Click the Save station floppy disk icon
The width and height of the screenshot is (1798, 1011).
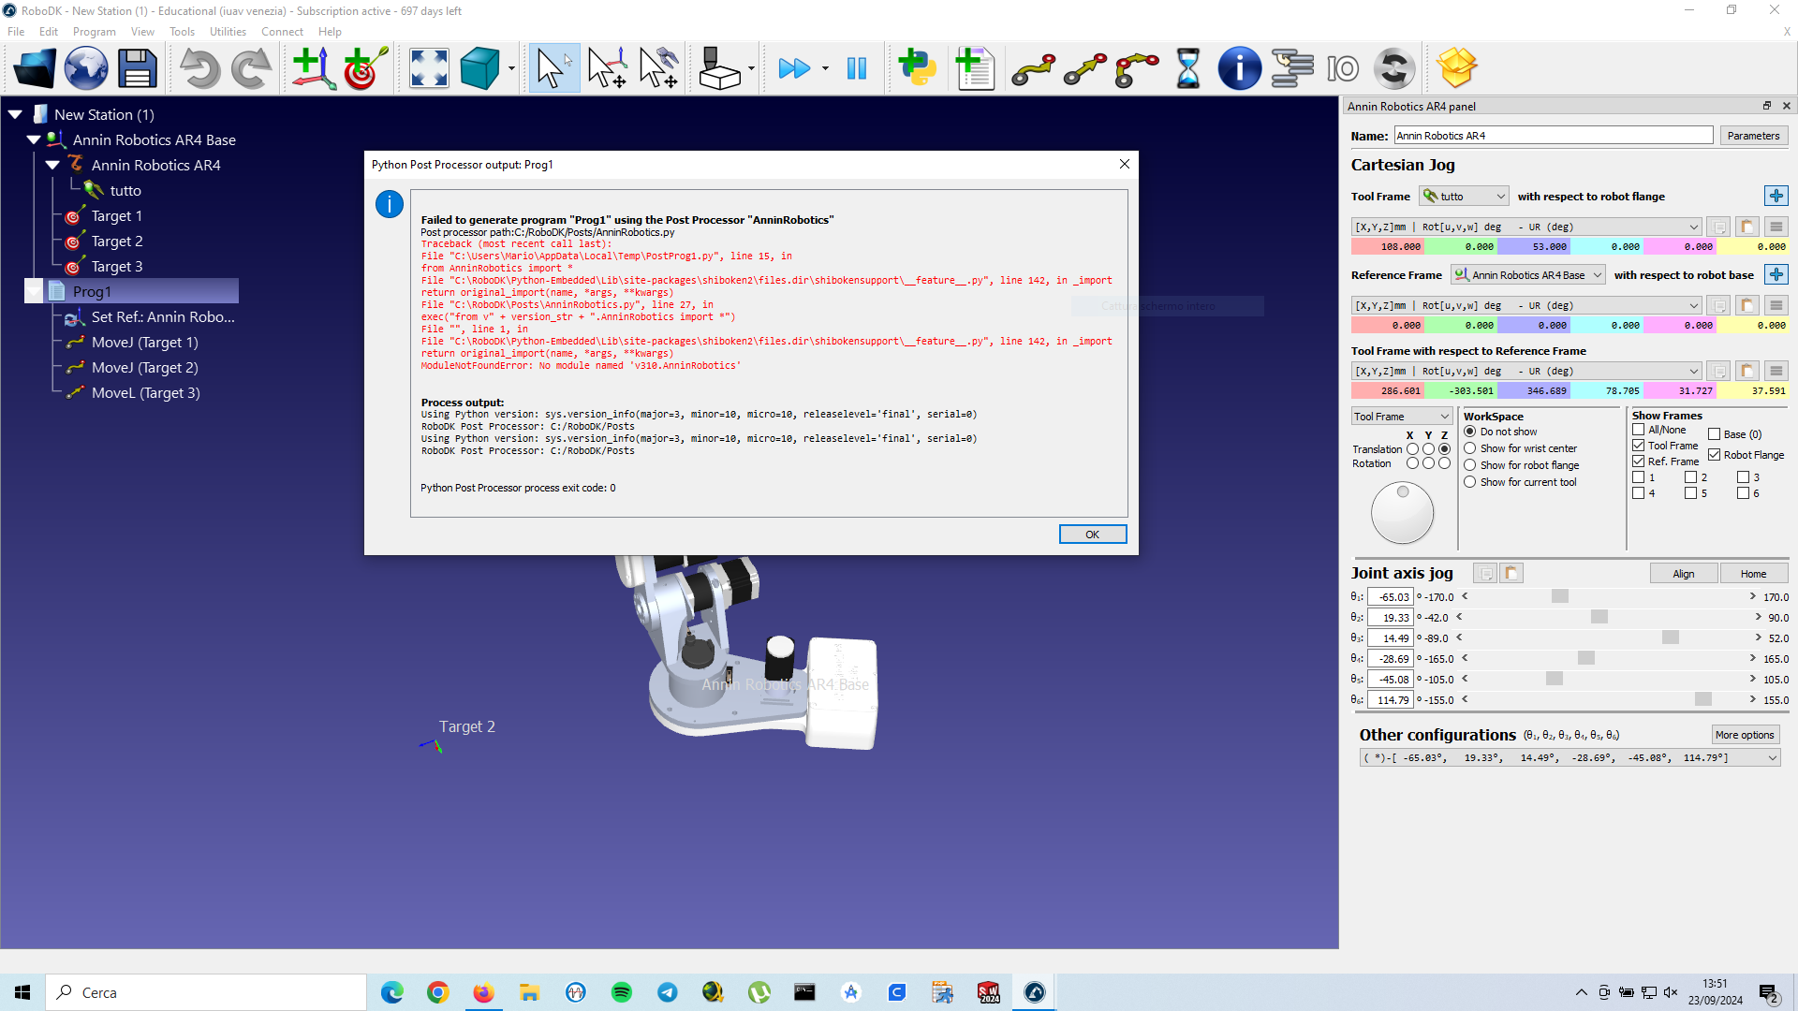point(137,68)
